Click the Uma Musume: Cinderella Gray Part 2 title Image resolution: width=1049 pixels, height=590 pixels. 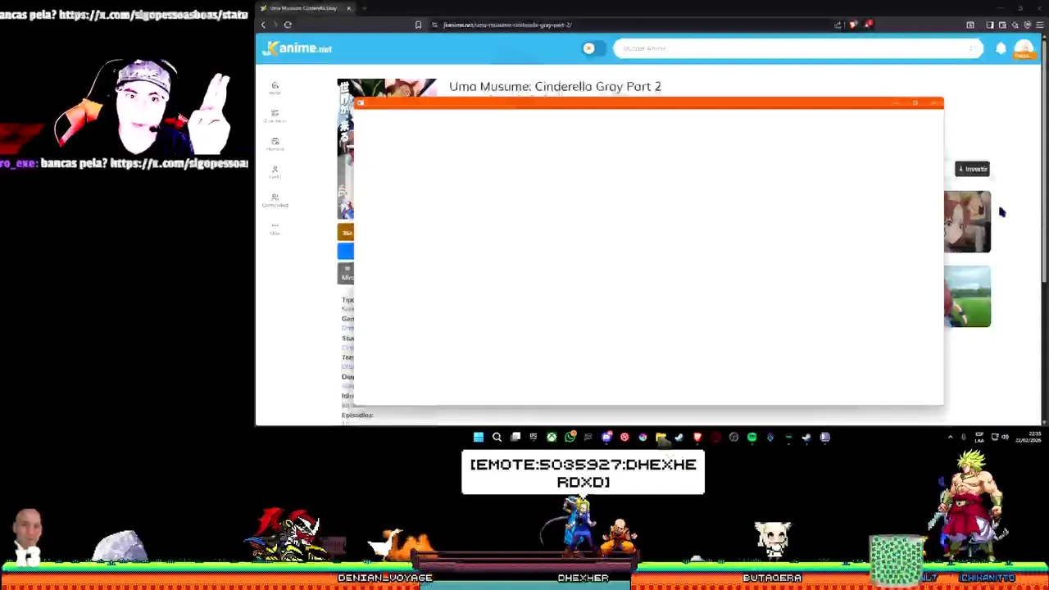point(555,86)
